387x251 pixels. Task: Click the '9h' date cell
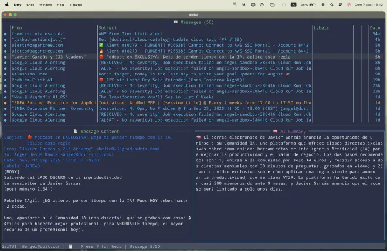(378, 74)
